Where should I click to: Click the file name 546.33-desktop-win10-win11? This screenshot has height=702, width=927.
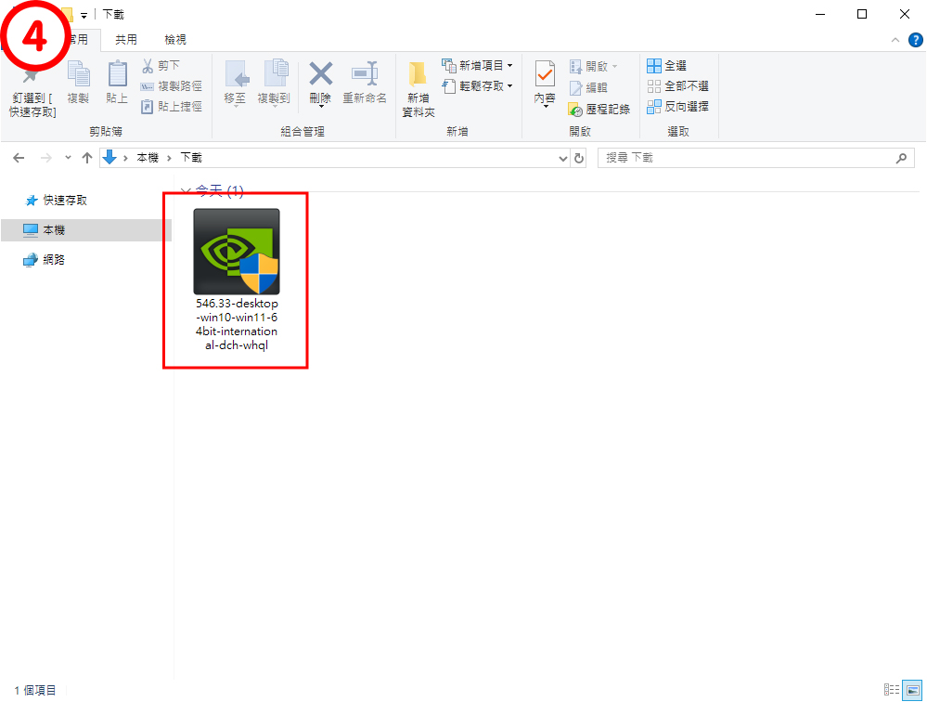point(237,324)
